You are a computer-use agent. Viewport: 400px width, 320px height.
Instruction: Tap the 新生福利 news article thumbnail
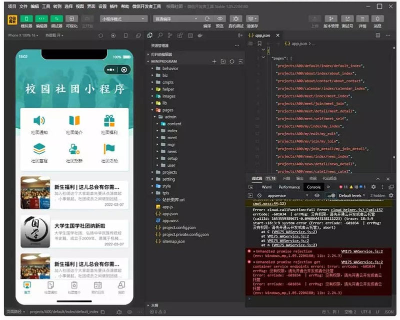[x=35, y=193]
